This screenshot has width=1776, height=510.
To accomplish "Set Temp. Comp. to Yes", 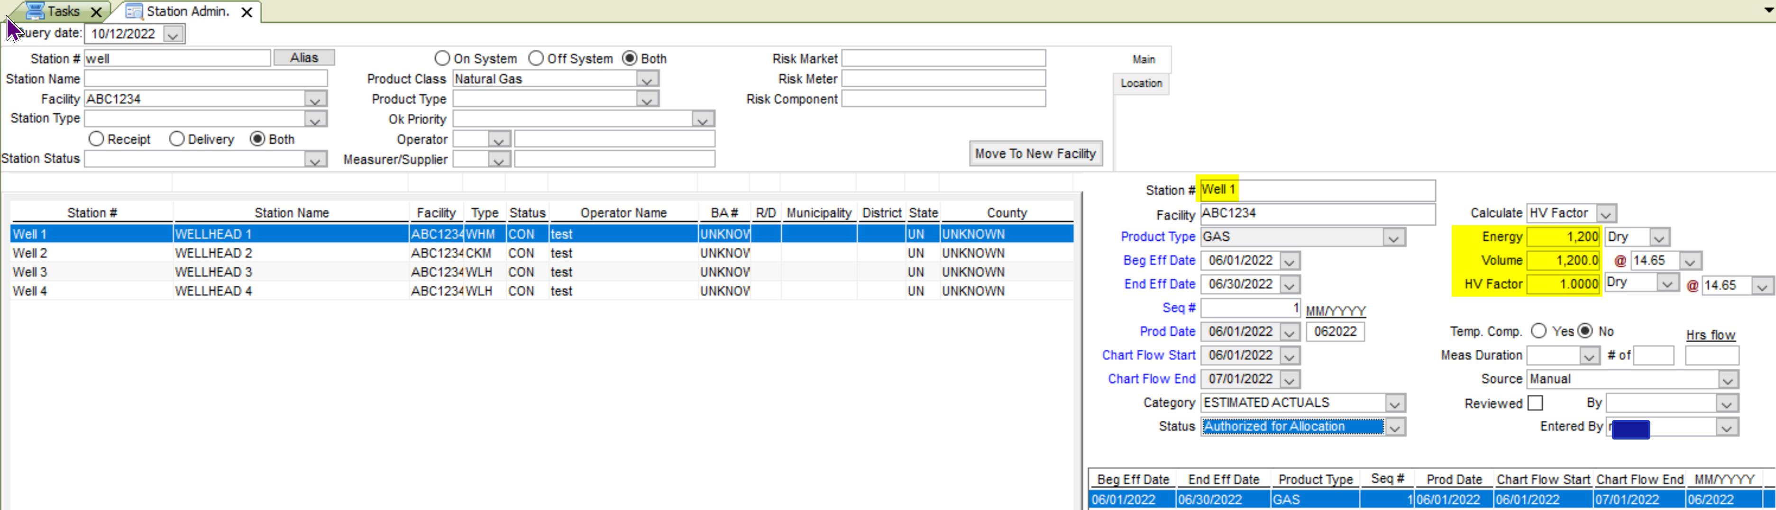I will (1539, 331).
